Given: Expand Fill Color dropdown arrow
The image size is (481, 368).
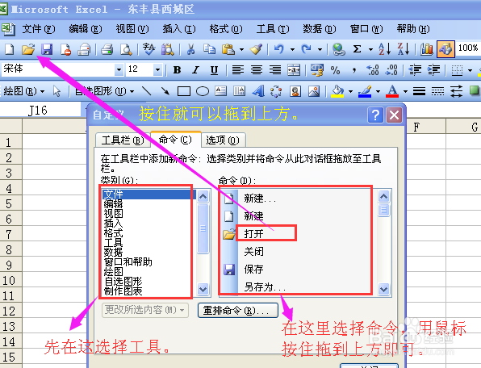Looking at the screenshot, I should (x=350, y=91).
